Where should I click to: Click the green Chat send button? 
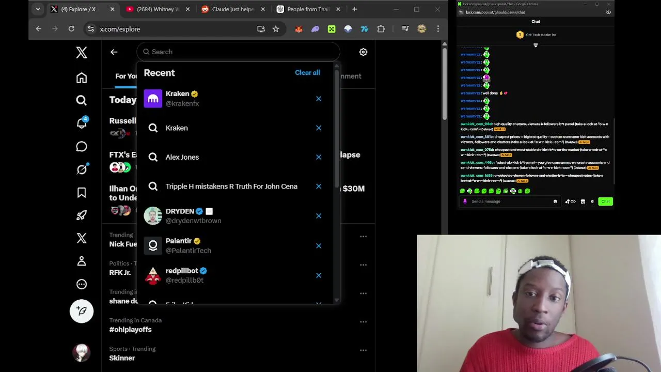tap(605, 202)
